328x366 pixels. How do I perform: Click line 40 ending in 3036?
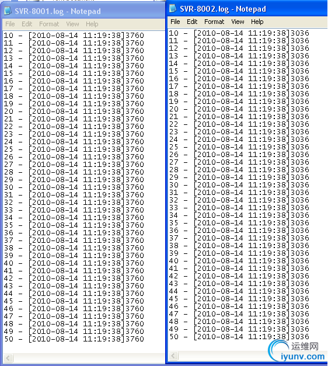pos(239,261)
